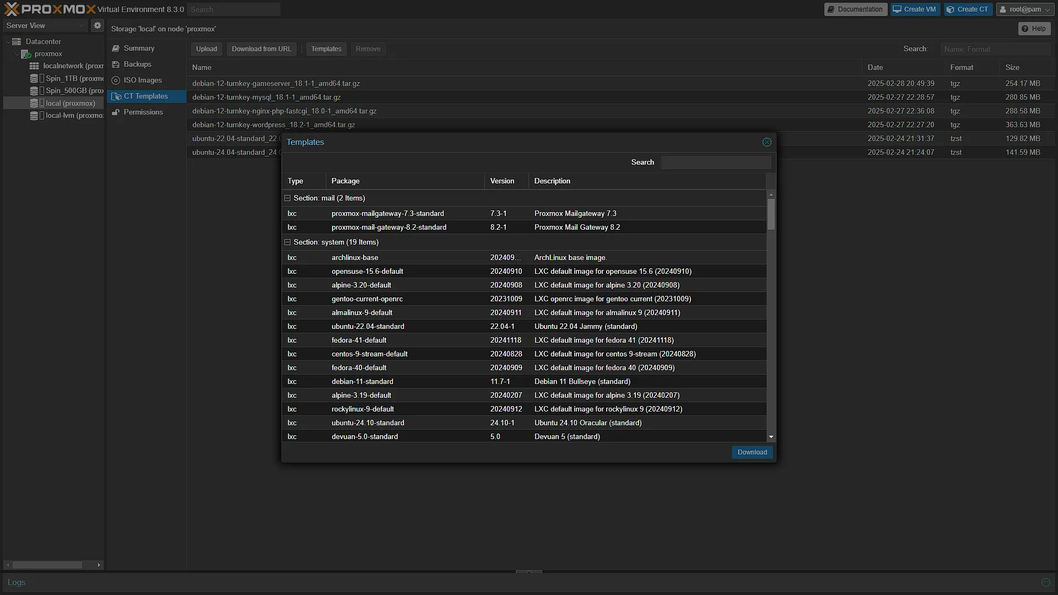Expand the Logs panel icon
The width and height of the screenshot is (1058, 595).
click(1045, 582)
